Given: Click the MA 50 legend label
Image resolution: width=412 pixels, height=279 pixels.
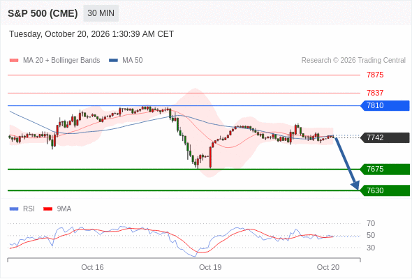Looking at the screenshot, I should 133,61.
